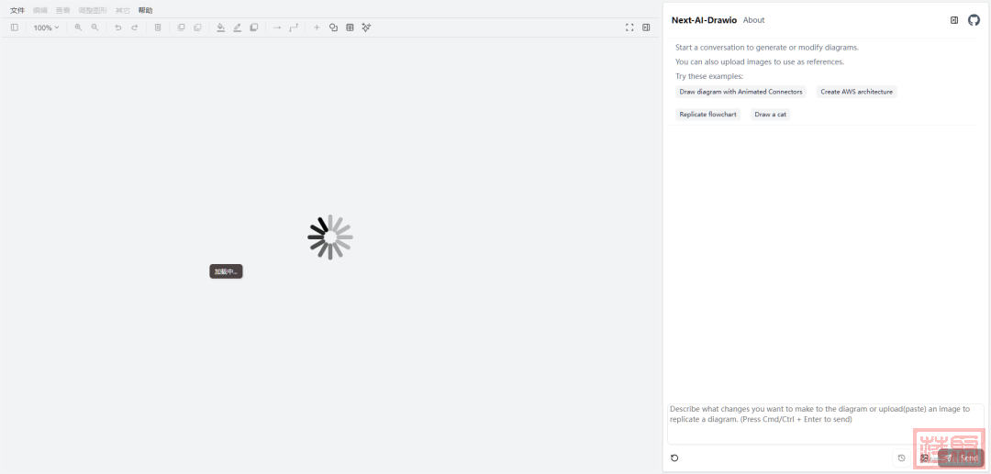Open the waypoint connector style dropdown

click(294, 28)
